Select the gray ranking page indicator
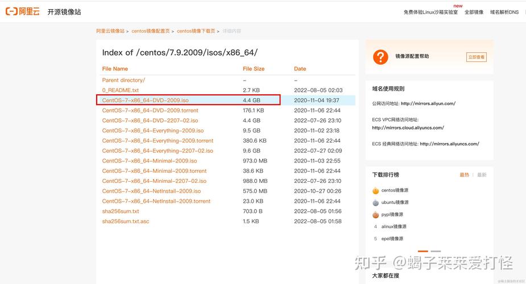The height and width of the screenshot is (284, 526). click(x=436, y=251)
